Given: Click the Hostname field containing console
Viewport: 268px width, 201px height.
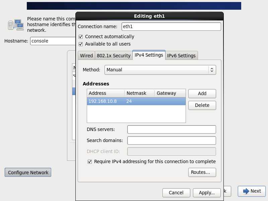Looking at the screenshot, I should [53, 41].
